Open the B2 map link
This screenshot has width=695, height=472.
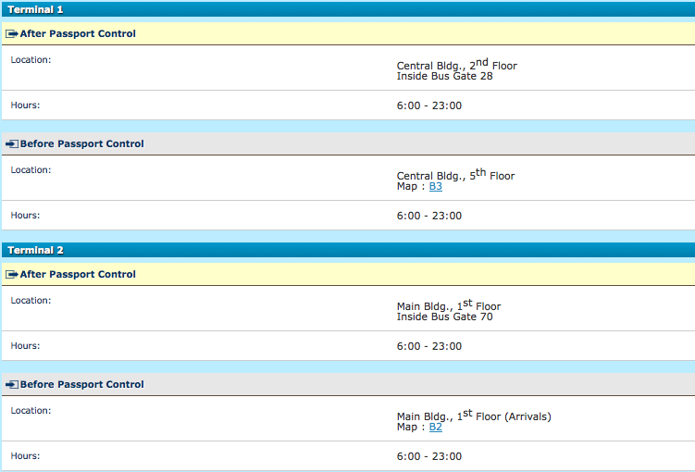click(x=435, y=427)
